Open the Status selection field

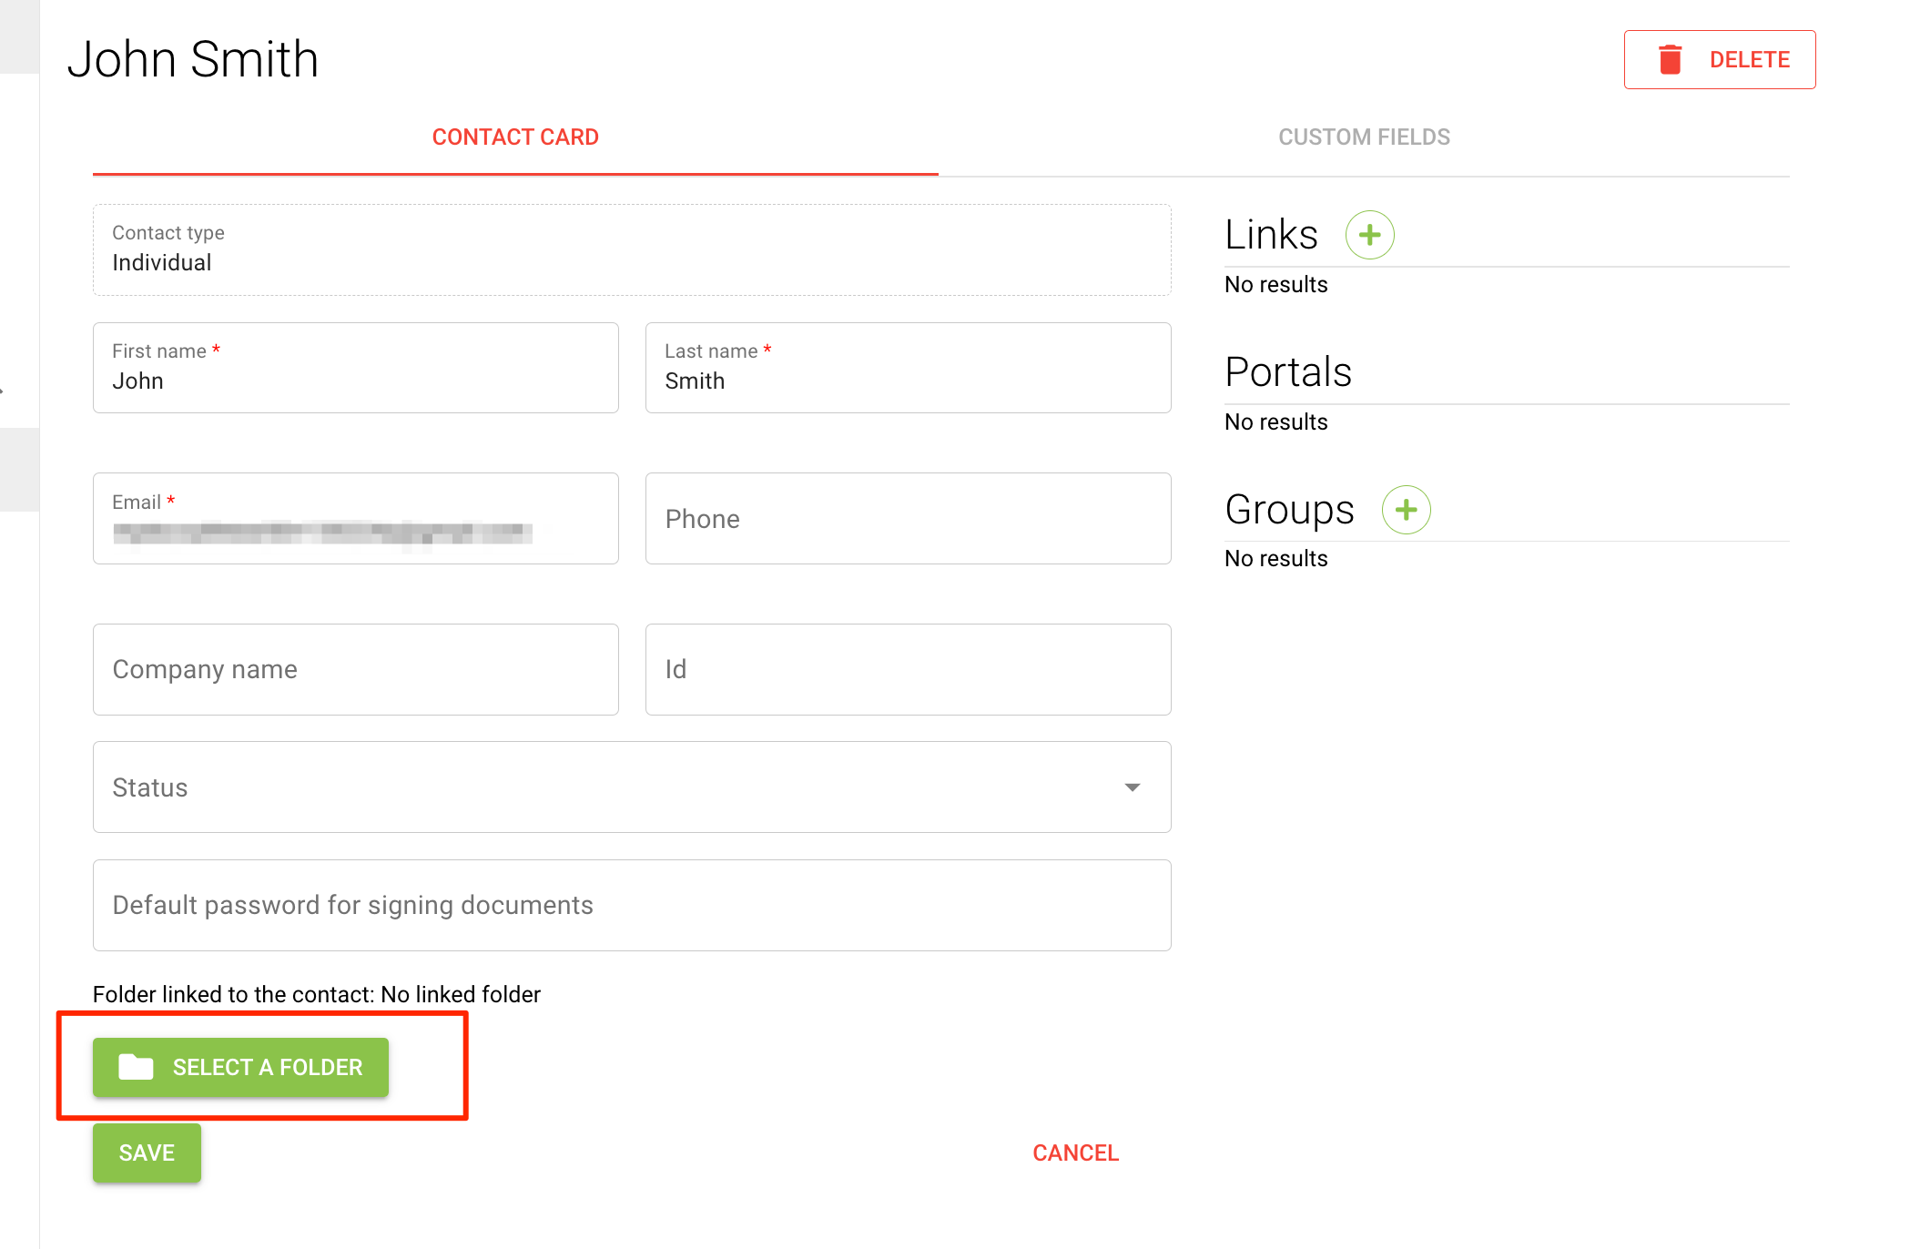(601, 787)
